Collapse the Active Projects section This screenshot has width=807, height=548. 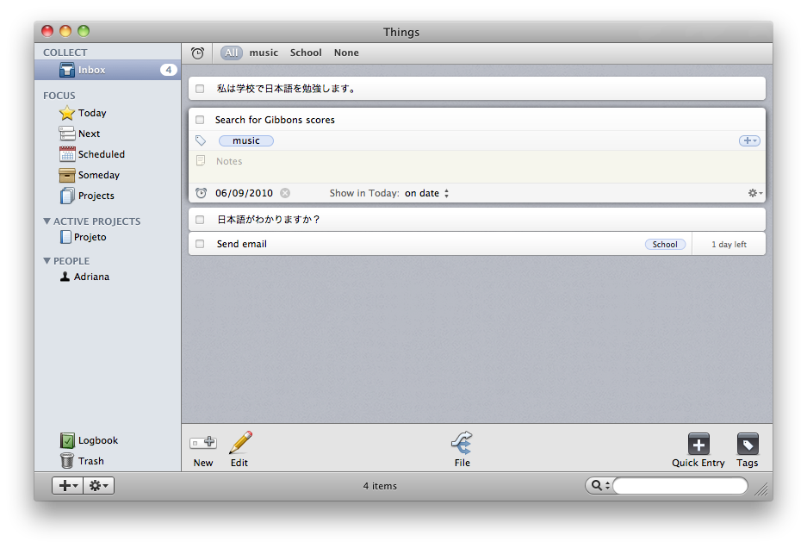click(x=47, y=221)
